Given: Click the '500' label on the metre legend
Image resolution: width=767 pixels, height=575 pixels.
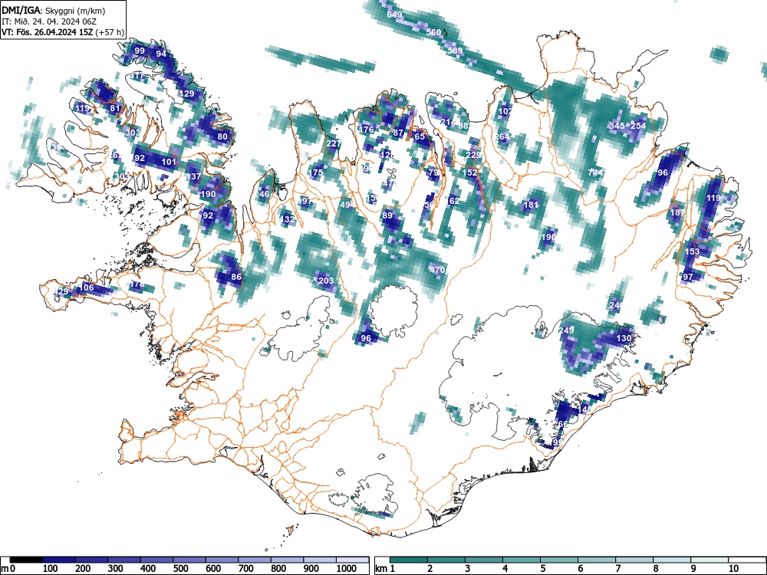Looking at the screenshot, I should (x=180, y=569).
